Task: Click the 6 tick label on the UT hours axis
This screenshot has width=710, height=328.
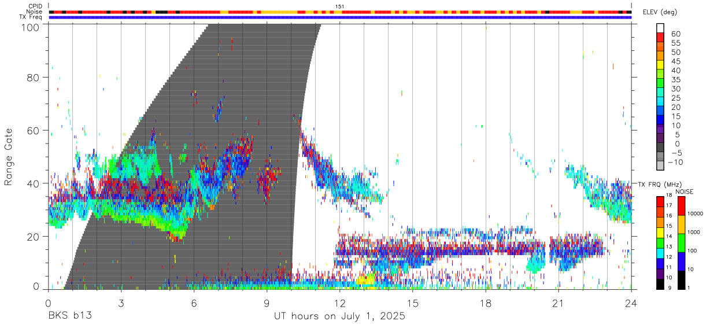Action: [x=194, y=303]
